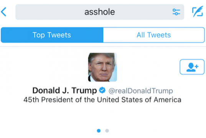The width and height of the screenshot is (206, 138).
Task: Select the first pagination dot
Action: pos(99,131)
